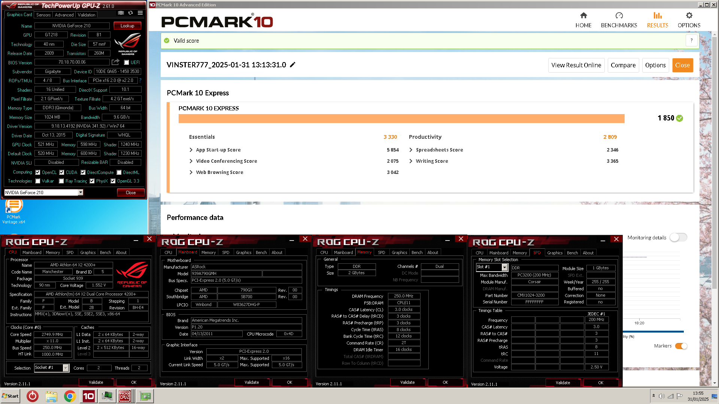
Task: Edit result name with pencil icon
Action: tap(293, 65)
